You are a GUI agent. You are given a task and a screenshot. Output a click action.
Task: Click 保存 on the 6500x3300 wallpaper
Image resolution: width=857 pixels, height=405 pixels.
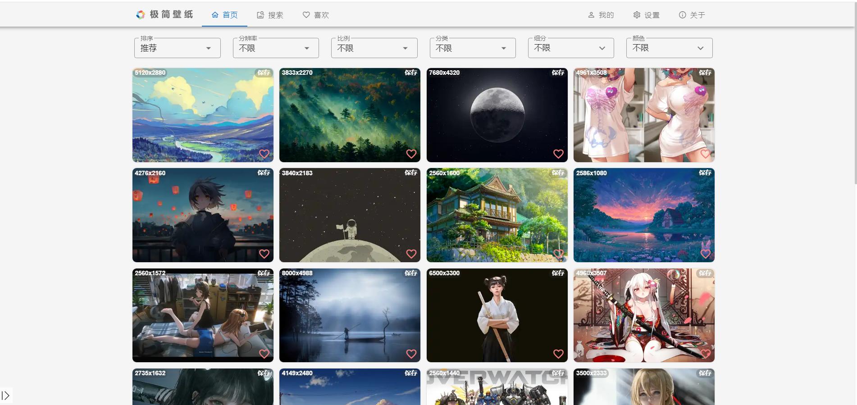click(x=558, y=273)
